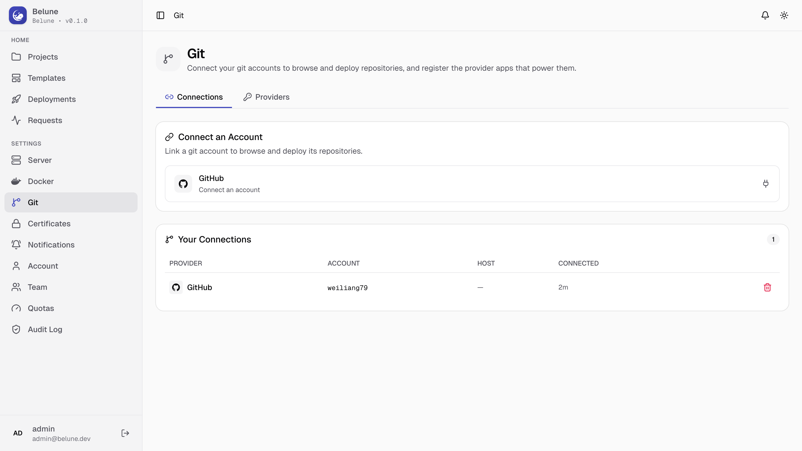Click the Belune v0.1.0 version text
Viewport: 802px width, 451px height.
[x=60, y=21]
